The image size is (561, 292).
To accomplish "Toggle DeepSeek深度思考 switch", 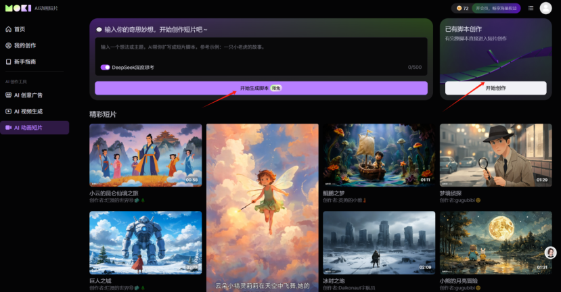I will coord(105,67).
